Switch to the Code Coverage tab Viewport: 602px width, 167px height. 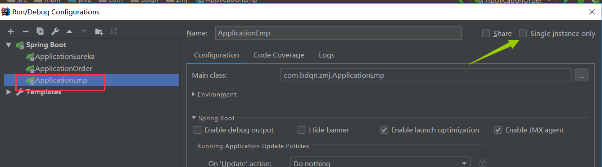(x=279, y=55)
